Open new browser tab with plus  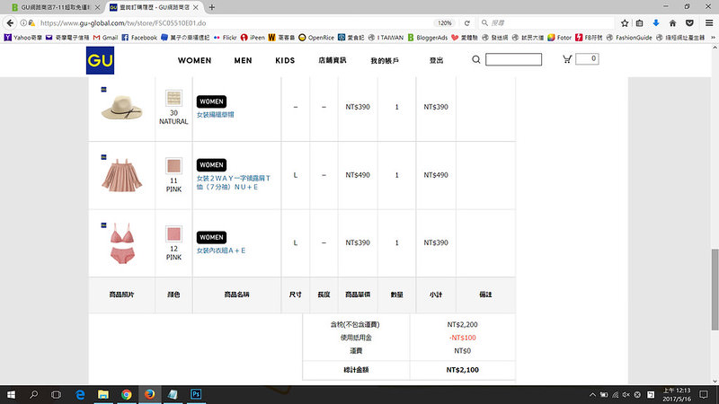tap(212, 7)
